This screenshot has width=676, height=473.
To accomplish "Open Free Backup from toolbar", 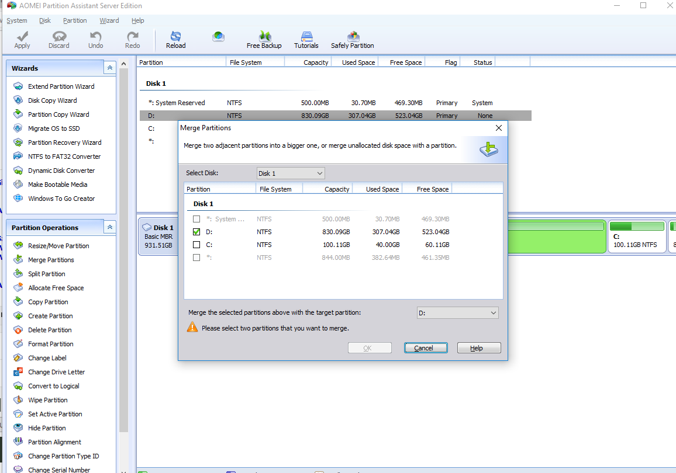I will coord(264,40).
